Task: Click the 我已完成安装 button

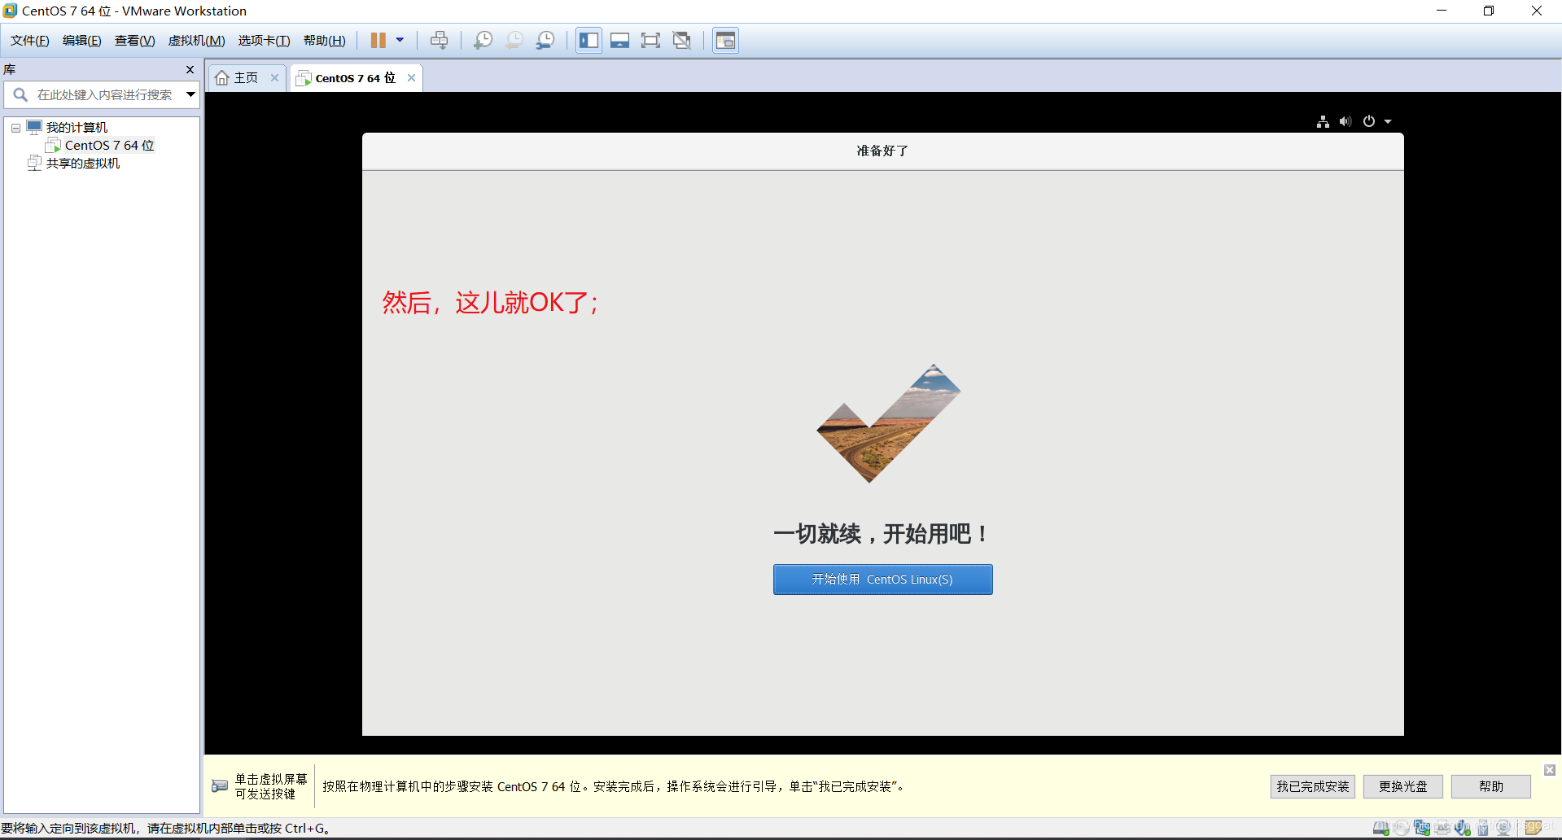Action: 1313,786
